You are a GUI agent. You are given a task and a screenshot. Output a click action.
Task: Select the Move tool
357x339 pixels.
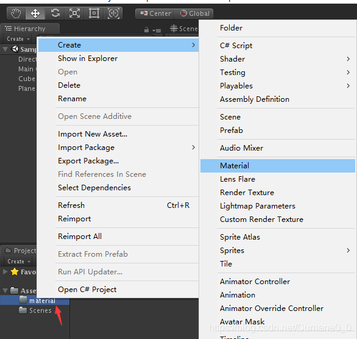point(35,13)
